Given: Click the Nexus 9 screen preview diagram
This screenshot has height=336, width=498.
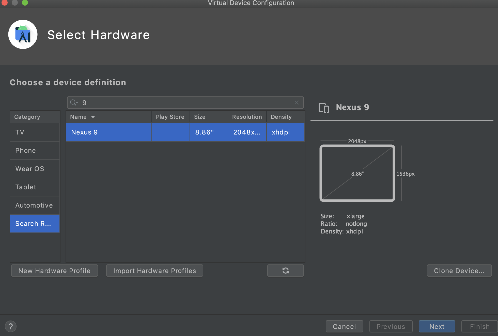Looking at the screenshot, I should [x=357, y=173].
